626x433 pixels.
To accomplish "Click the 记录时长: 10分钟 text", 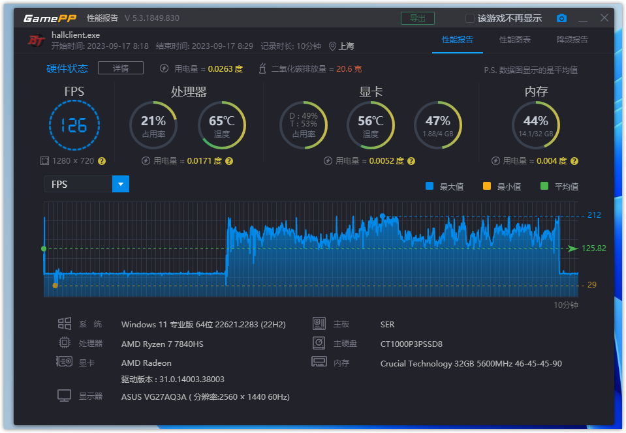I will [x=290, y=46].
